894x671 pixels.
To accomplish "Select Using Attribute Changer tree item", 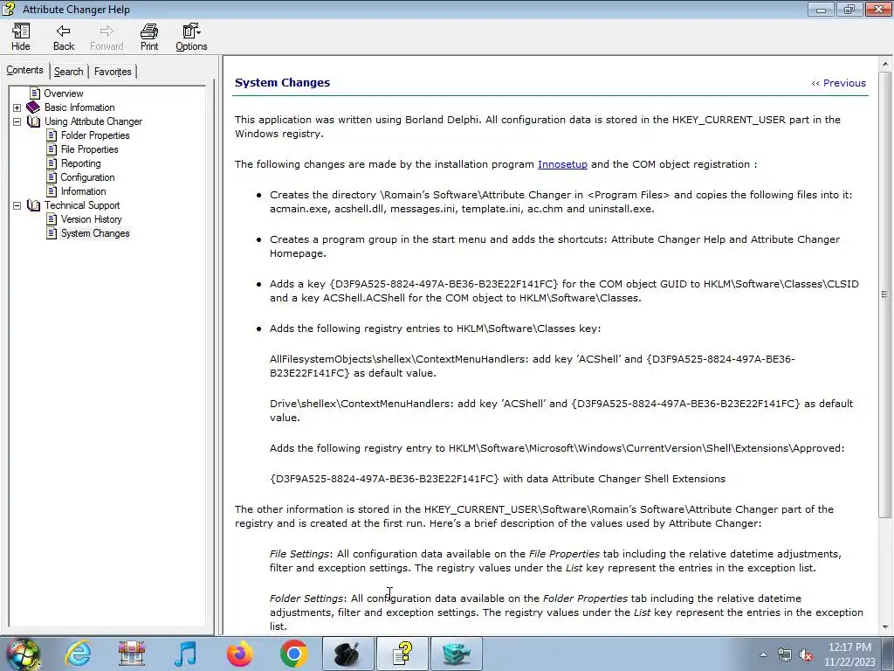I will [93, 121].
